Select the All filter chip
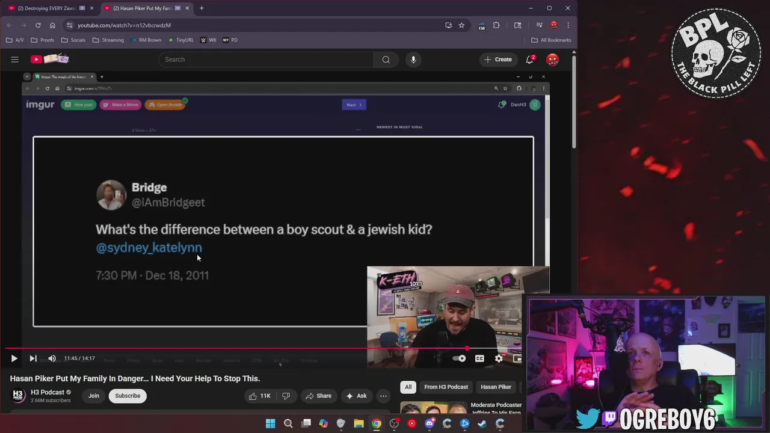The width and height of the screenshot is (770, 433). (408, 387)
